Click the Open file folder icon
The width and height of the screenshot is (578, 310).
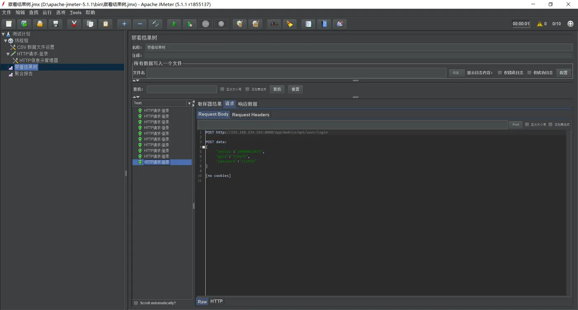[x=40, y=24]
